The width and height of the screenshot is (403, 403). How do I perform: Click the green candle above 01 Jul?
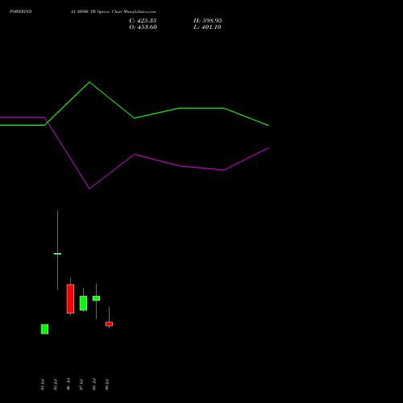(44, 329)
